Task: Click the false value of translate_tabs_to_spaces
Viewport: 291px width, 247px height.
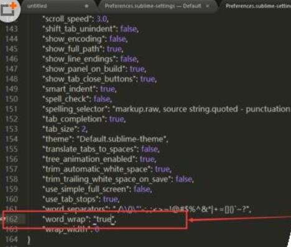Action: 149,149
